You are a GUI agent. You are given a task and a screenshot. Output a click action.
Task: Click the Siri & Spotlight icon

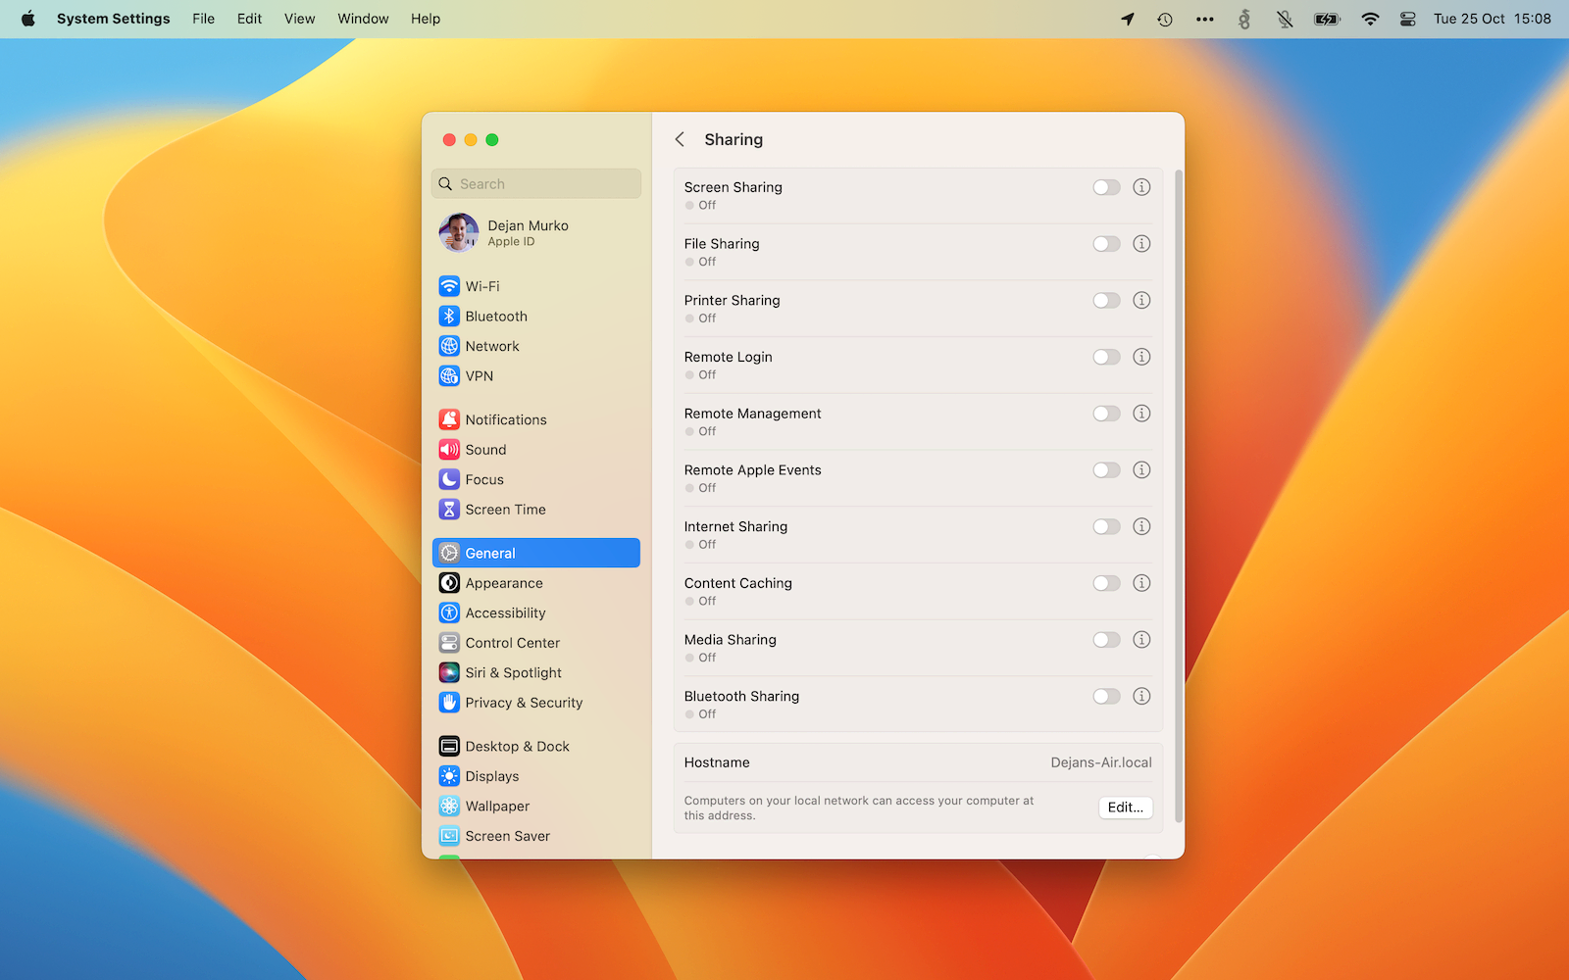click(449, 672)
